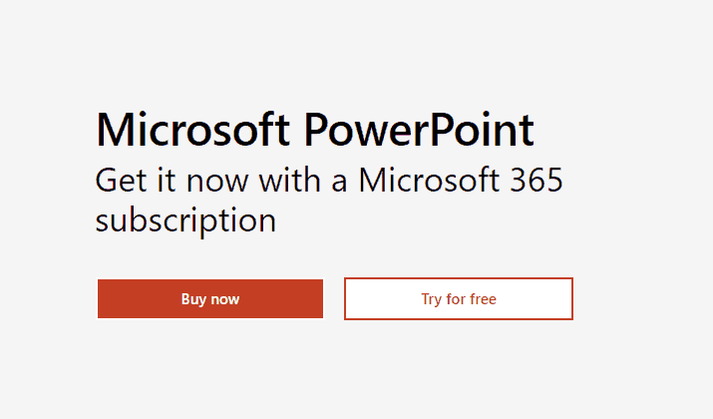
Task: Click the word Microsoft in the bold heading
Action: [x=192, y=132]
